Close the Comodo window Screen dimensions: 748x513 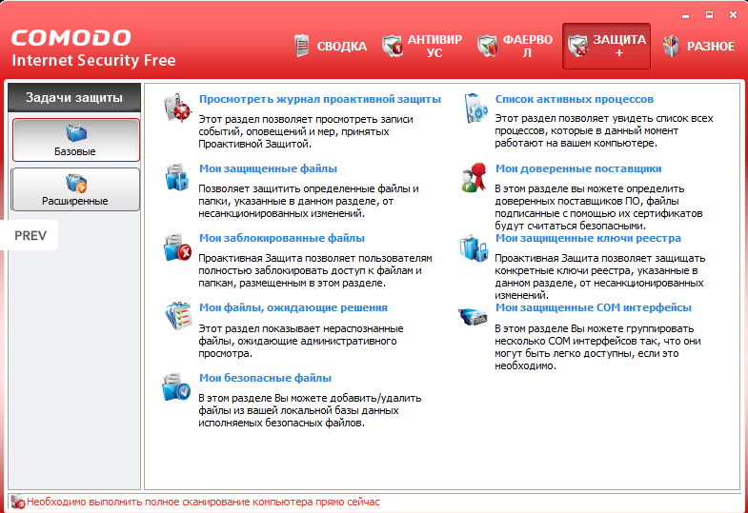point(733,15)
